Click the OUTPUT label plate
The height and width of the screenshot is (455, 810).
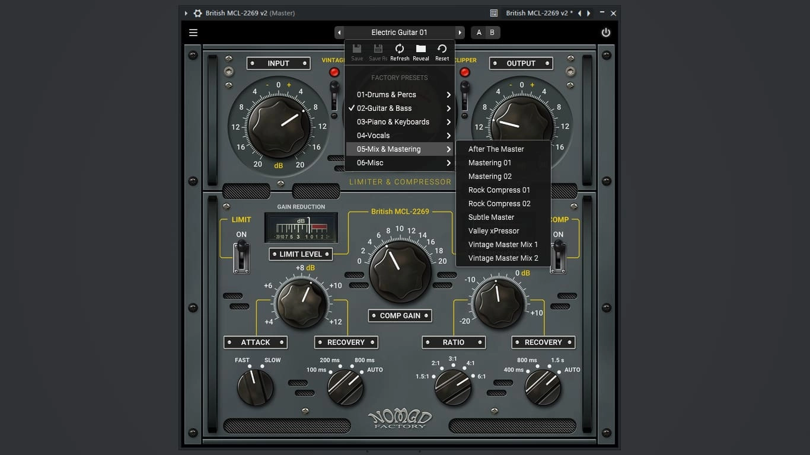(x=521, y=63)
